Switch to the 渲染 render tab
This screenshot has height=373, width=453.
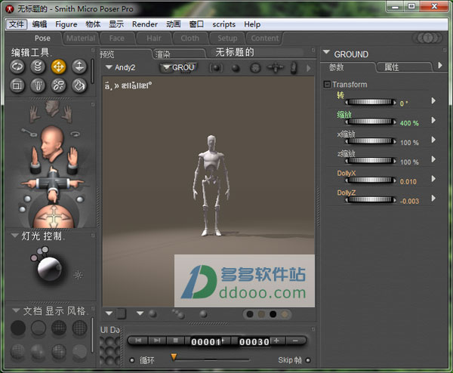coord(178,54)
